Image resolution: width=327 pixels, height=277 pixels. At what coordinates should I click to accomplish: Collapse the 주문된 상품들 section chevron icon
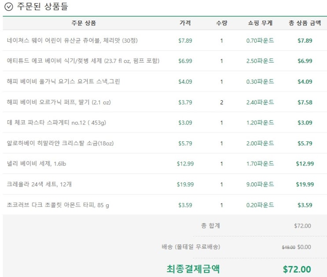tap(9, 7)
